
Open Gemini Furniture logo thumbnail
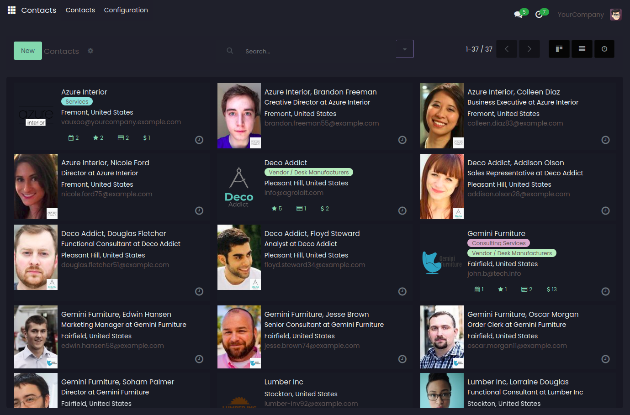point(442,263)
